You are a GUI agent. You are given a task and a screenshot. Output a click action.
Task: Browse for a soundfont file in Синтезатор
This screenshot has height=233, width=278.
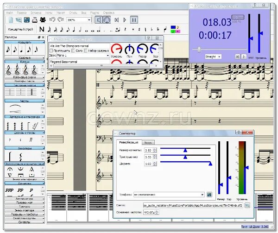[x=247, y=205]
